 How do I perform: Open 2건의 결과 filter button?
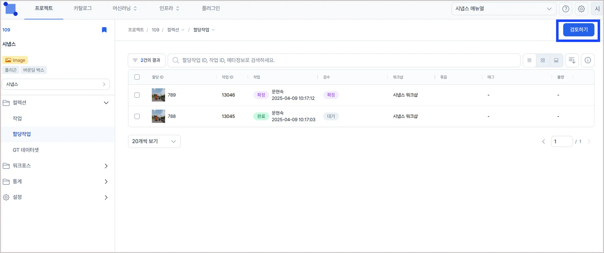pos(147,60)
